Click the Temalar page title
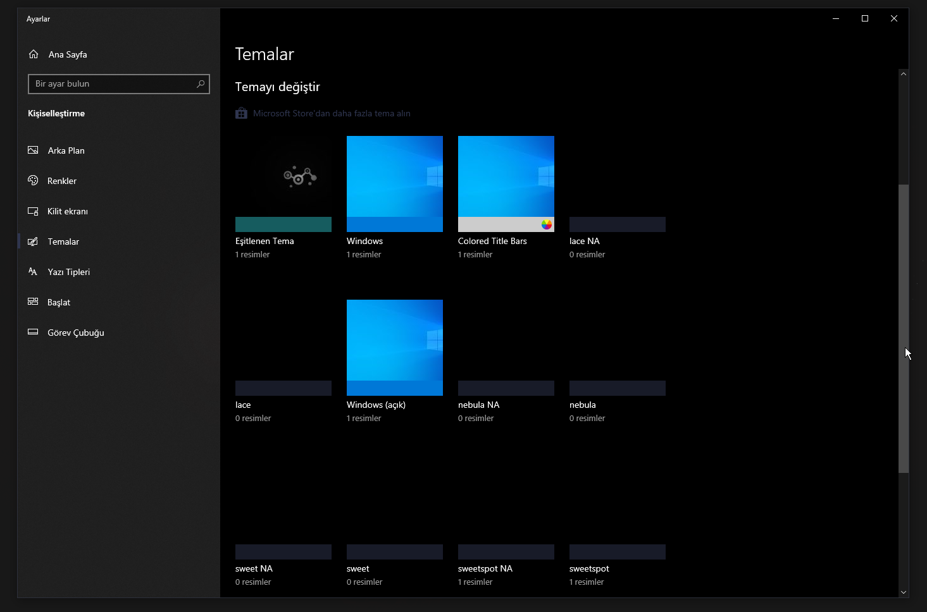The width and height of the screenshot is (927, 612). [264, 54]
